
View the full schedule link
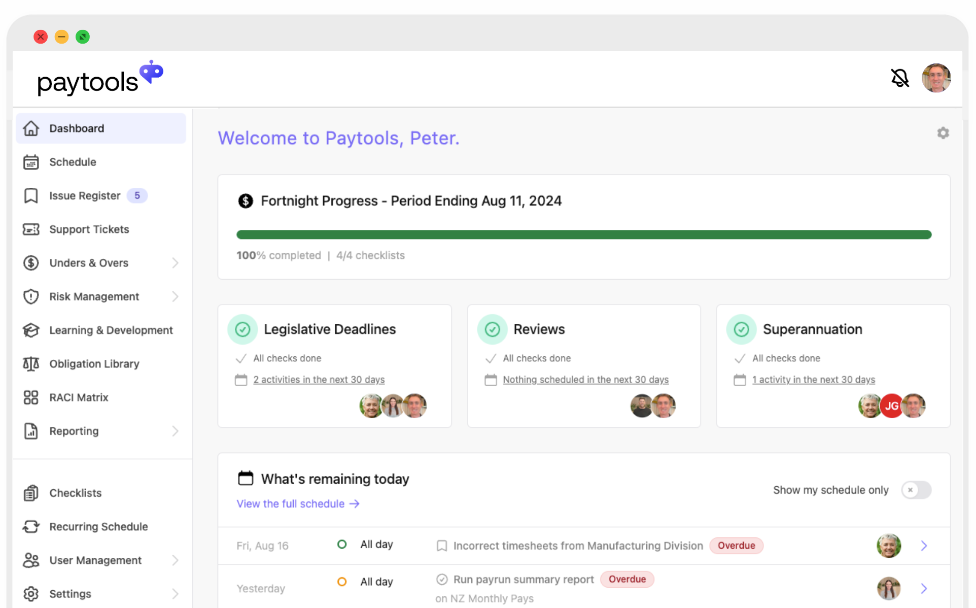pyautogui.click(x=298, y=503)
